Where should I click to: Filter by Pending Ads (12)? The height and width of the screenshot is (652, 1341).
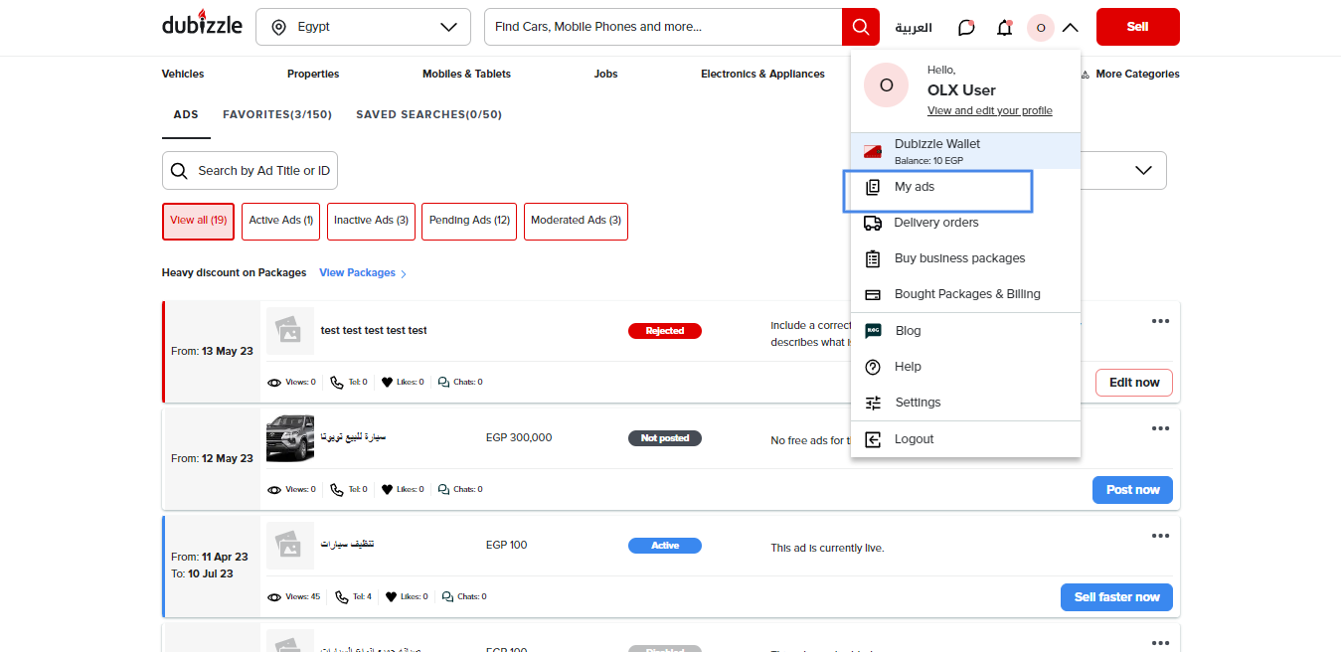pos(467,221)
